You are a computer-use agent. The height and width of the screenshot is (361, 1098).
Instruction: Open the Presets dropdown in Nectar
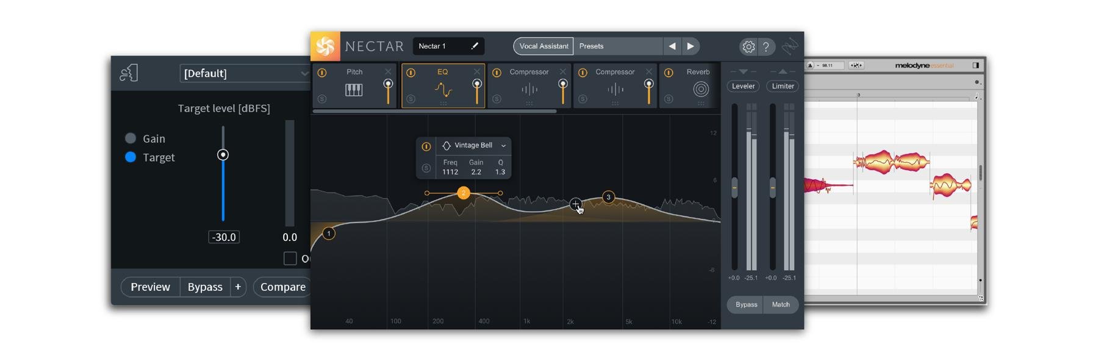(618, 46)
